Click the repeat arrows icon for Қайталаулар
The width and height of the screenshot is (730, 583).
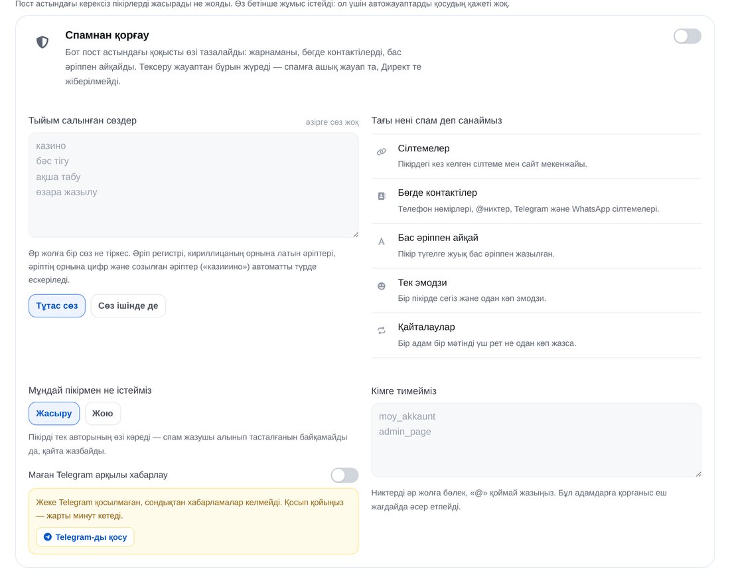coord(382,331)
